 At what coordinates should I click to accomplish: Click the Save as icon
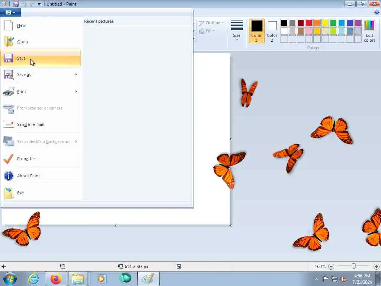[9, 74]
